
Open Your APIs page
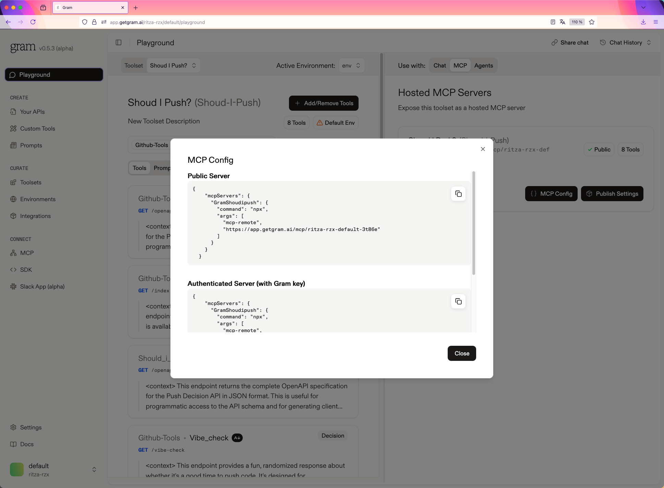tap(32, 112)
